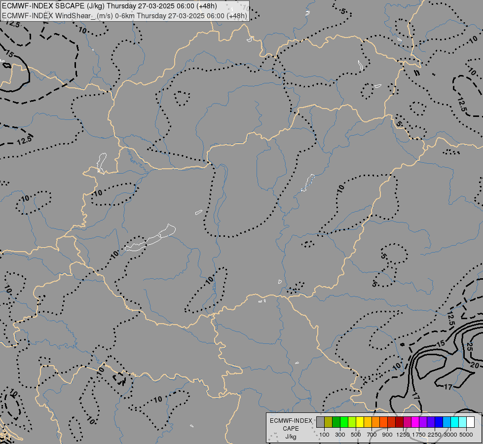Pick the pale cyan swatch left of the 5000 tick
483x444 pixels.
point(463,422)
